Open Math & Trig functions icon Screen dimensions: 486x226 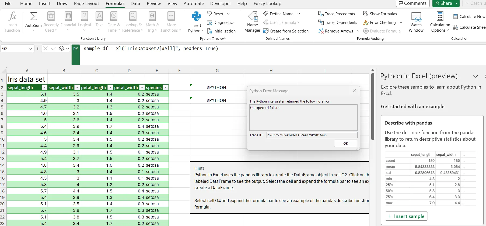coord(152,16)
